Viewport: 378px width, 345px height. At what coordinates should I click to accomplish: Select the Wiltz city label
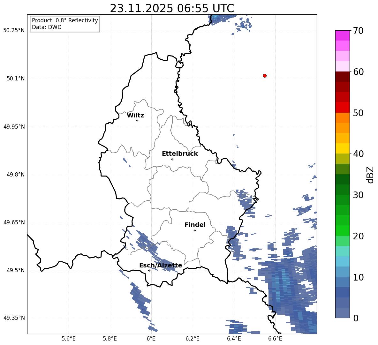(135, 116)
